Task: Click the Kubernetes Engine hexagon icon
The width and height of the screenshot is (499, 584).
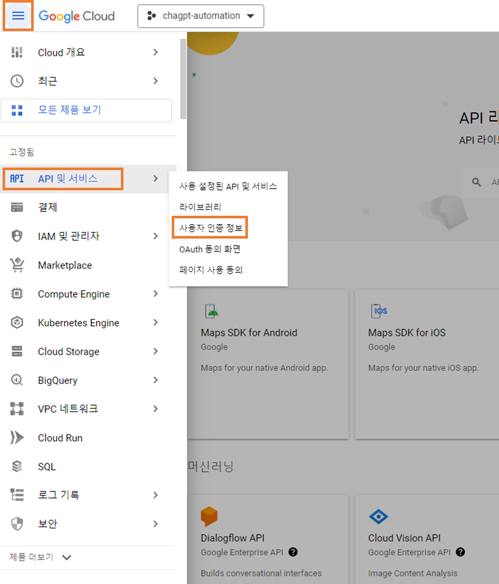Action: [x=17, y=323]
